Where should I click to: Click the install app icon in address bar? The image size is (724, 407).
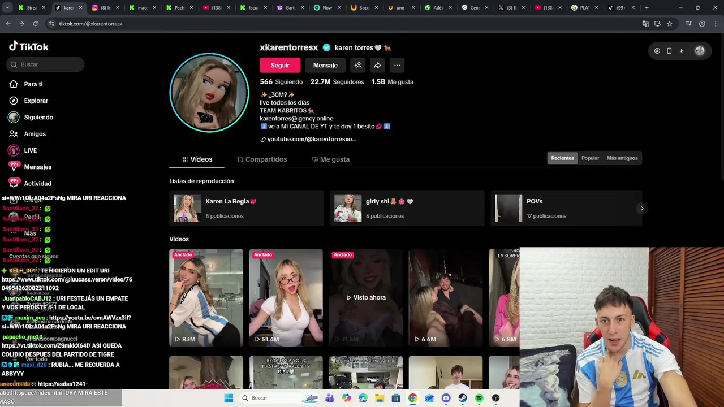tap(657, 24)
